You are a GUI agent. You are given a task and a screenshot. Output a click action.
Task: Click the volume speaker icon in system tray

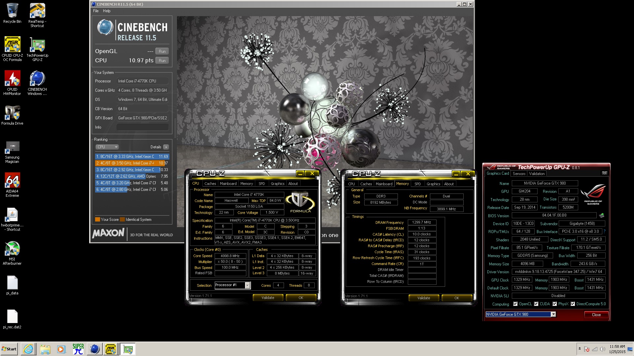click(602, 349)
